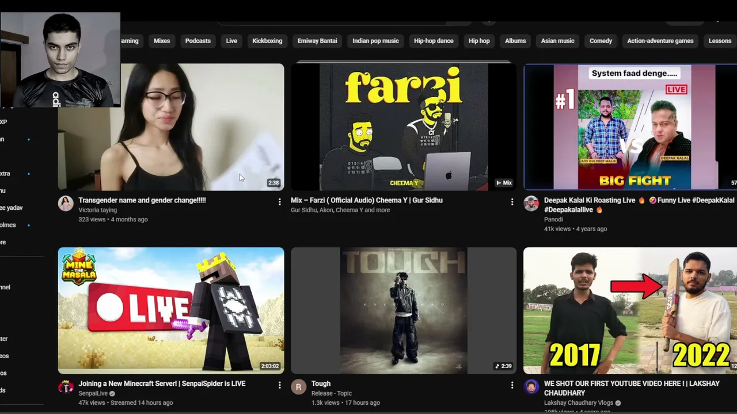This screenshot has height=414, width=737.
Task: Click verified badge beside Lakshay Chaudhary Vlogs
Action: [x=618, y=403]
